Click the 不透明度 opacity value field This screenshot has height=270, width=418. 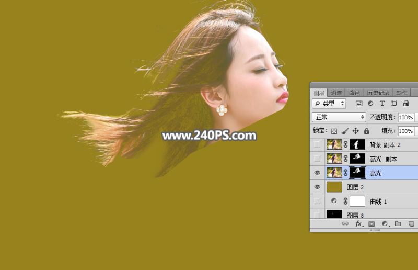click(407, 117)
